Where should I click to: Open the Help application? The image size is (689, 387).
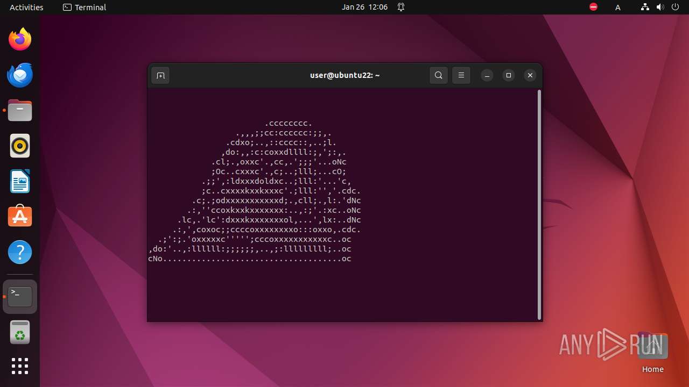pyautogui.click(x=20, y=252)
